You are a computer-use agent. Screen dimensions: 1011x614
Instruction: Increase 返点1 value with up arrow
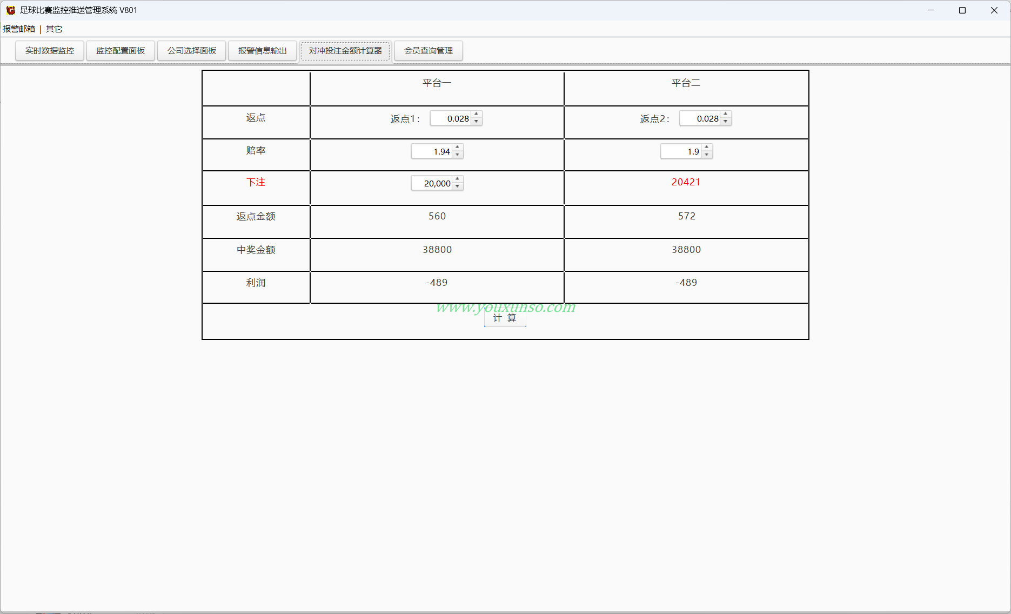476,115
